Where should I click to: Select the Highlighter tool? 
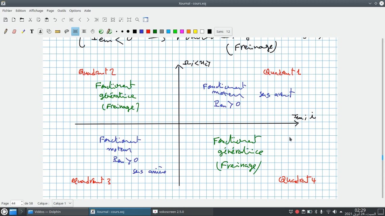(23, 31)
